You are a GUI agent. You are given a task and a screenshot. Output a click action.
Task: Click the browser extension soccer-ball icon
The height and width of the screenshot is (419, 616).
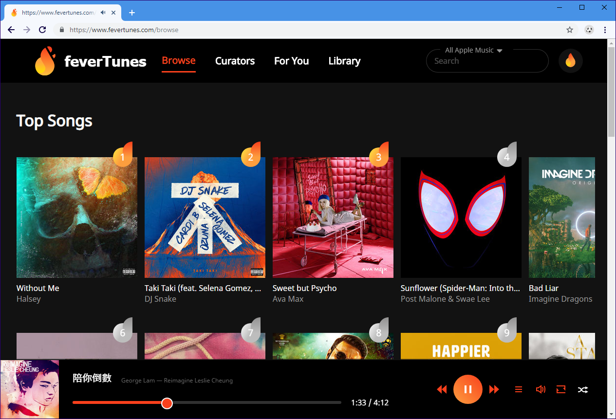click(589, 30)
